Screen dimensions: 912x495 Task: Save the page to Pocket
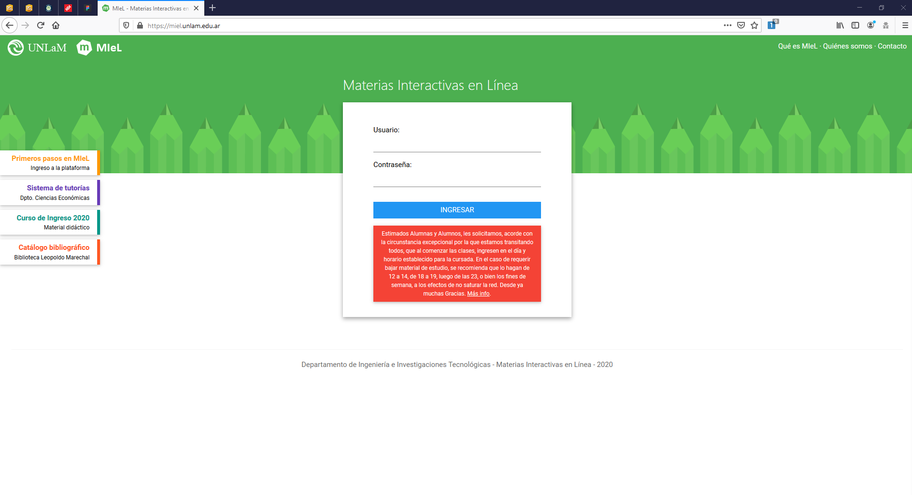[x=741, y=25]
